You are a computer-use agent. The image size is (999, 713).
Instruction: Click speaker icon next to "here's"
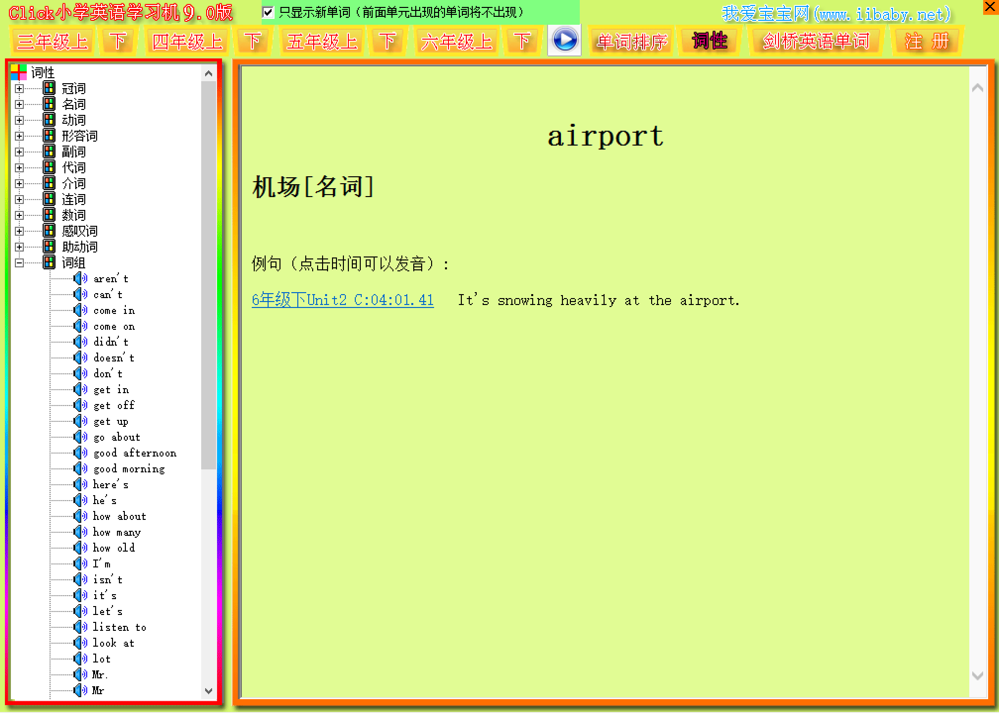(80, 485)
